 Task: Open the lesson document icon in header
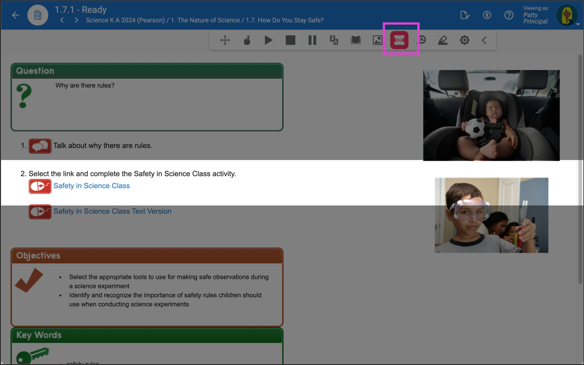tap(38, 15)
